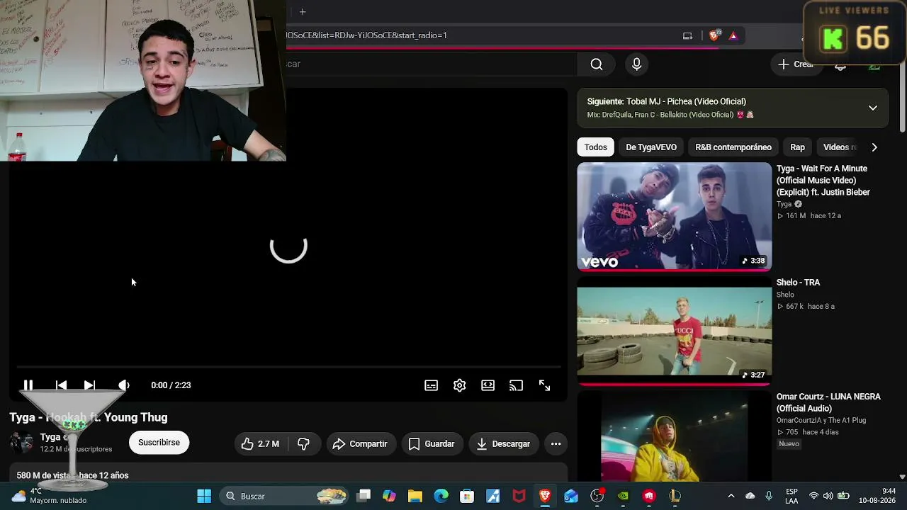Show more filter chips with right arrow
The height and width of the screenshot is (510, 907).
click(874, 147)
